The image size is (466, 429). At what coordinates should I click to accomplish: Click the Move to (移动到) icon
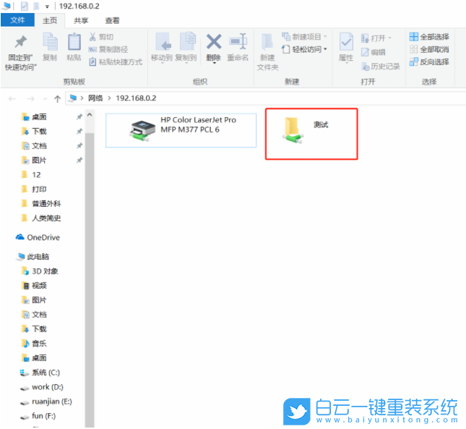click(163, 42)
